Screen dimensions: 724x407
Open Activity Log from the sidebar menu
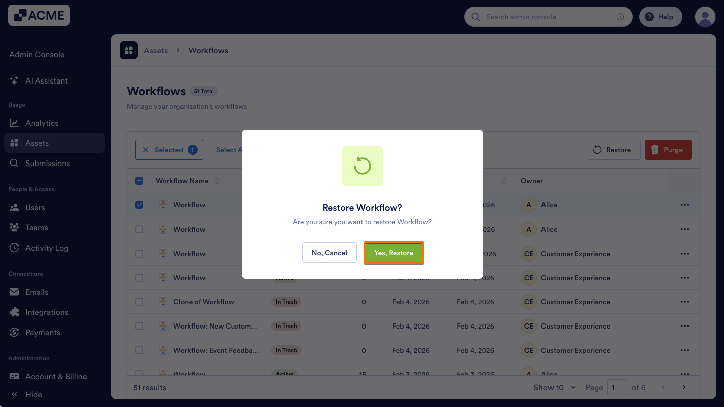[x=14, y=248]
